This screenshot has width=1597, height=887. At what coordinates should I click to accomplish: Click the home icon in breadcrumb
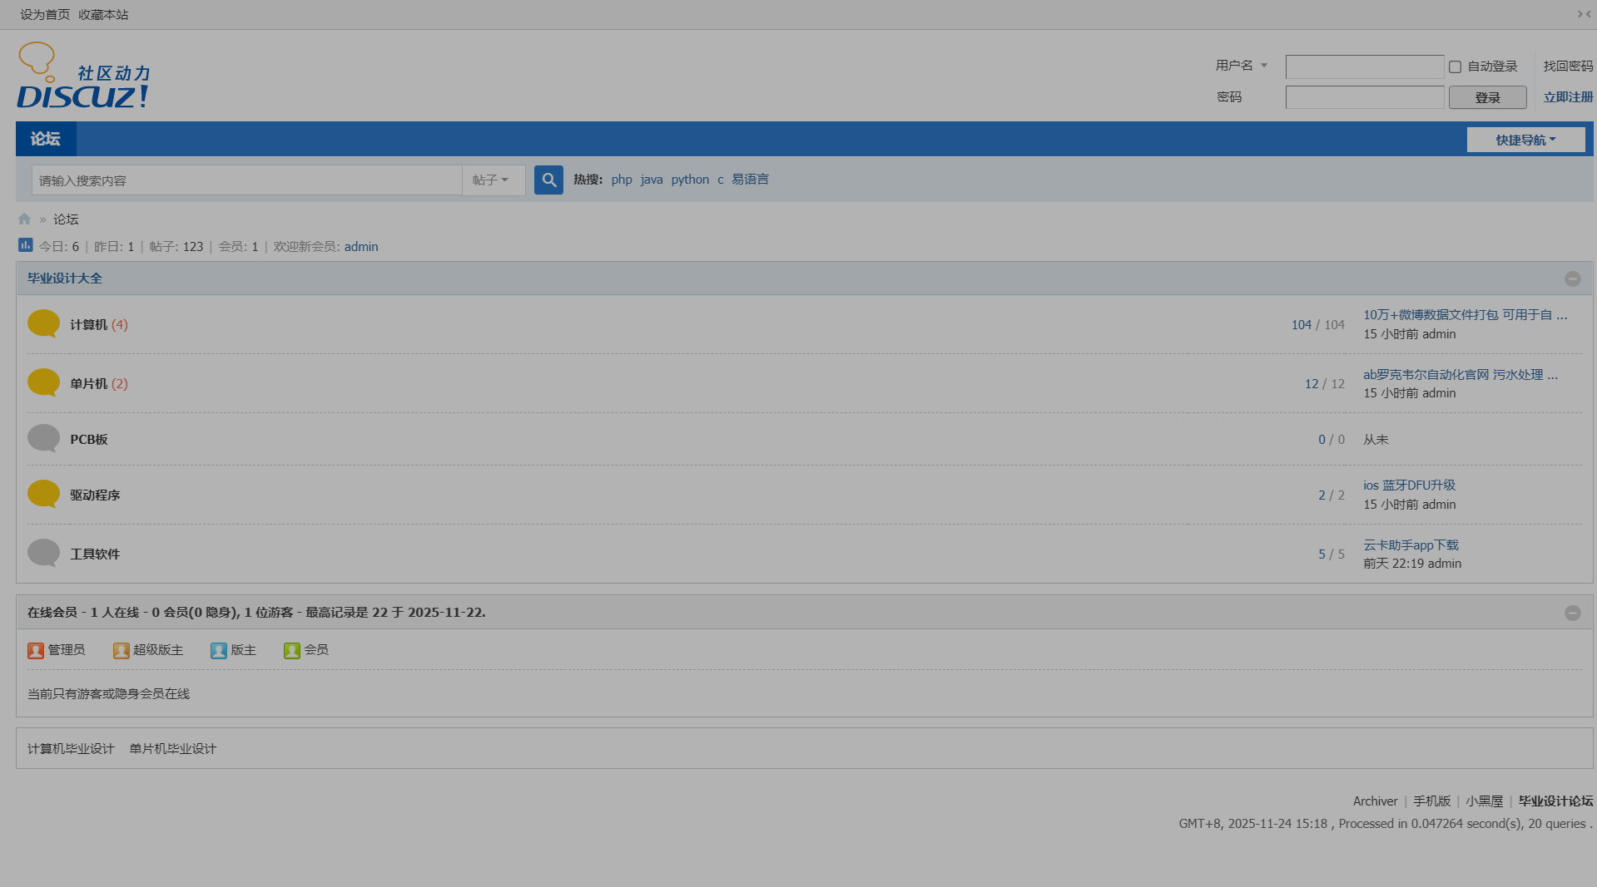pos(24,219)
